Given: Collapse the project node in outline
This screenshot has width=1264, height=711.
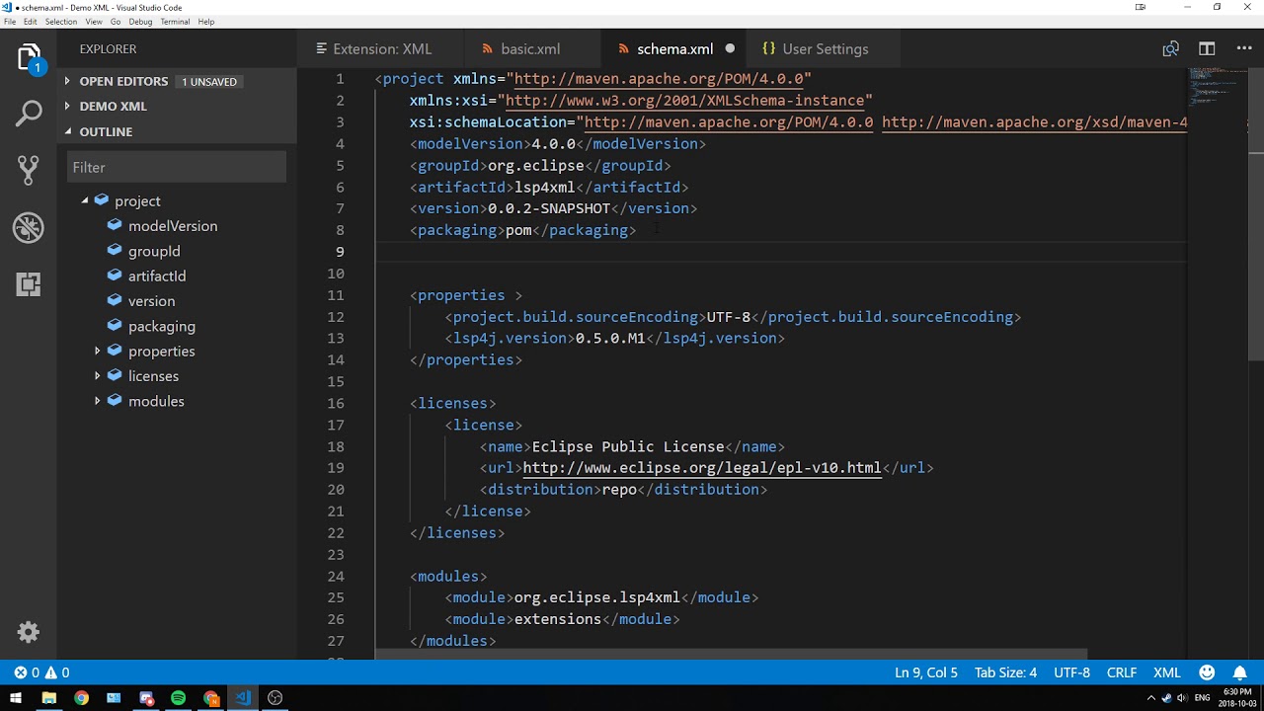Looking at the screenshot, I should [x=85, y=200].
